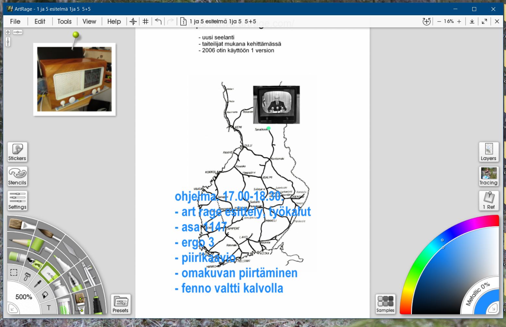Open the Stencils panel
This screenshot has height=327, width=506.
(17, 176)
